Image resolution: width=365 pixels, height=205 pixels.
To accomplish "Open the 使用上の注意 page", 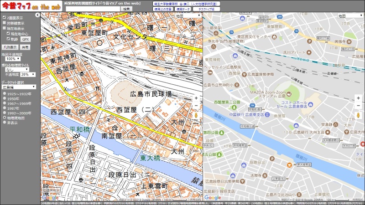I will 163,9.
